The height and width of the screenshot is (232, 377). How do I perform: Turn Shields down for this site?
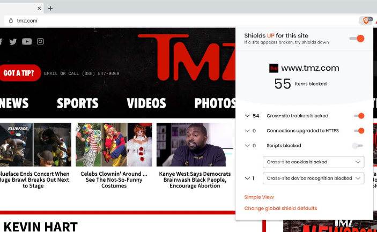pyautogui.click(x=357, y=39)
